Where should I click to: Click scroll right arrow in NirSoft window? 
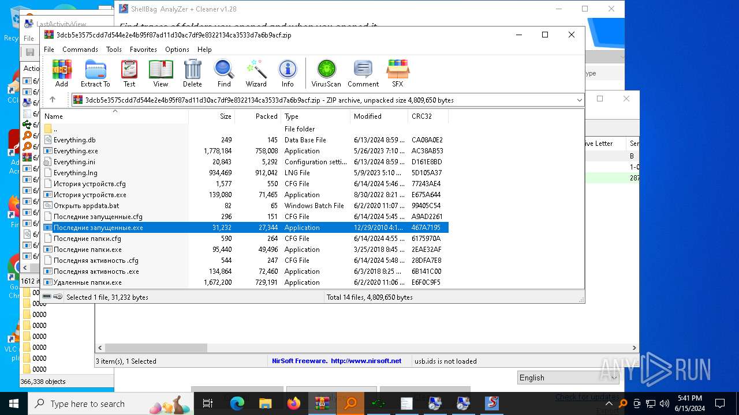pos(634,348)
